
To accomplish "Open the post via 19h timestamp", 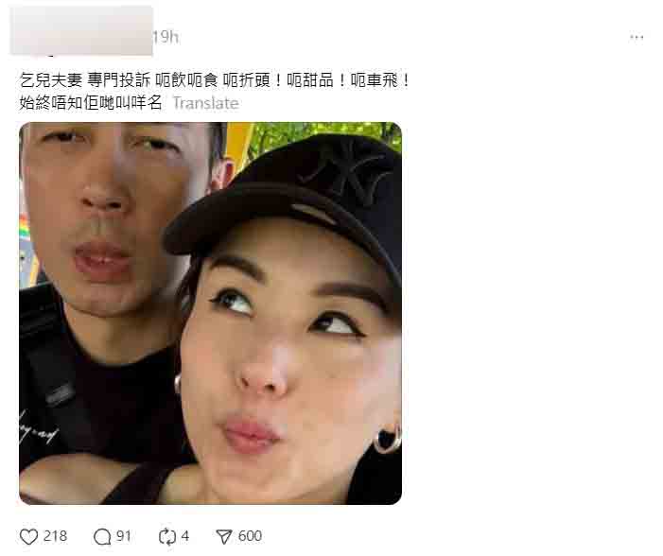I will (x=166, y=37).
